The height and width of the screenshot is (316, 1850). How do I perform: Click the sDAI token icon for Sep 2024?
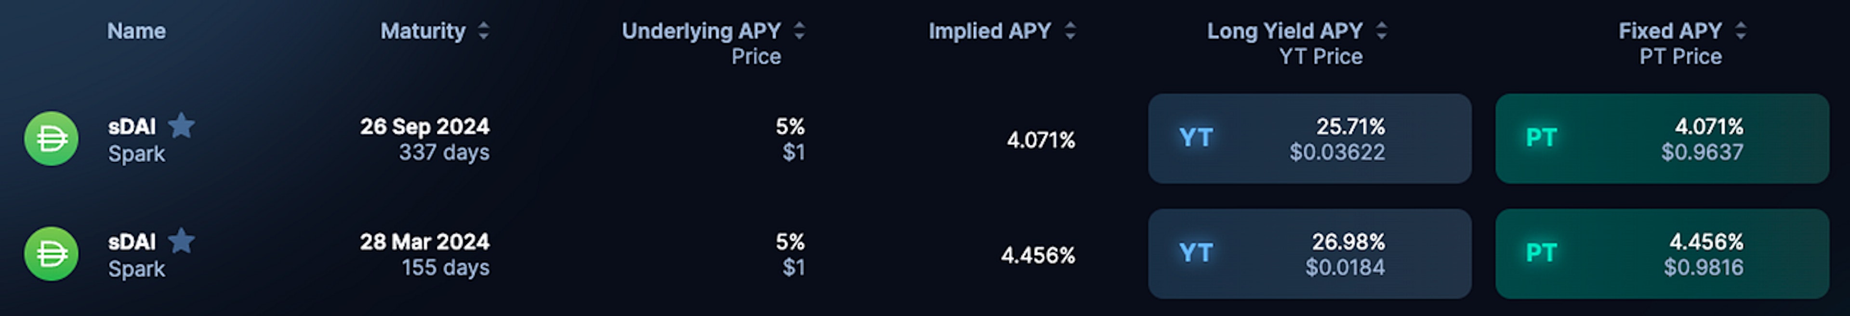(x=51, y=139)
